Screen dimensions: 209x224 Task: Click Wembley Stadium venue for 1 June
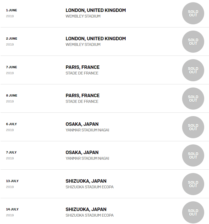[x=83, y=16]
